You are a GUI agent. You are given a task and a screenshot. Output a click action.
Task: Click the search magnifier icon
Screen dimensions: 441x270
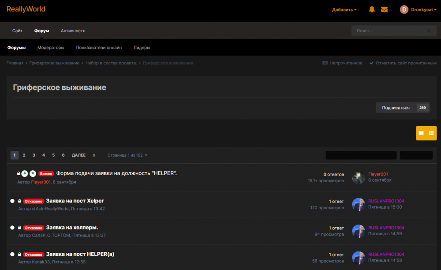tap(429, 31)
